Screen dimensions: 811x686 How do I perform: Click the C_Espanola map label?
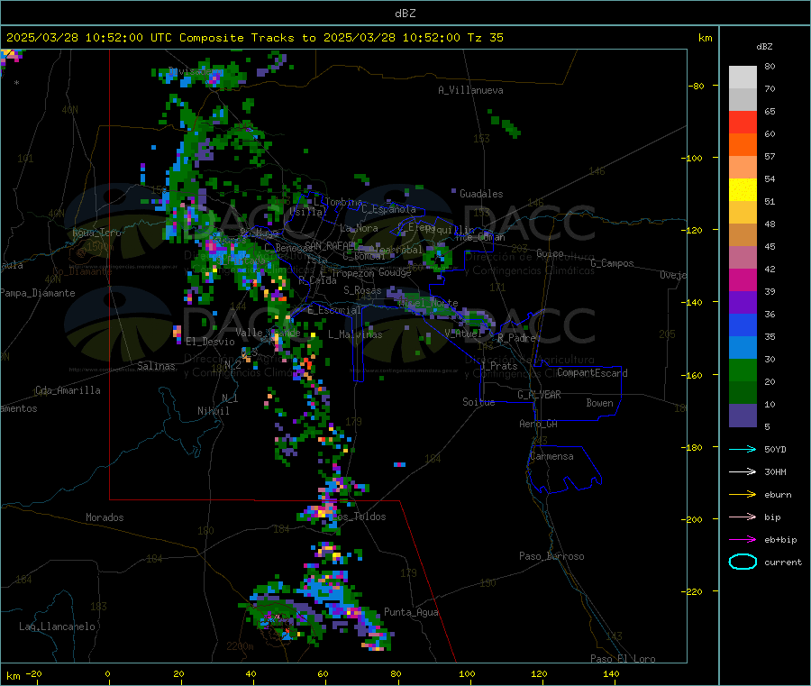[388, 209]
